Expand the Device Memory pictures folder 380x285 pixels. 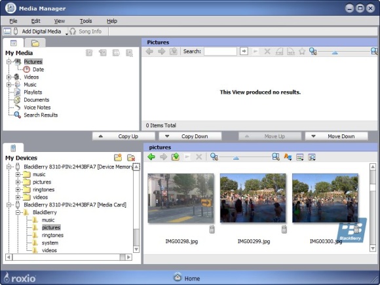18,182
